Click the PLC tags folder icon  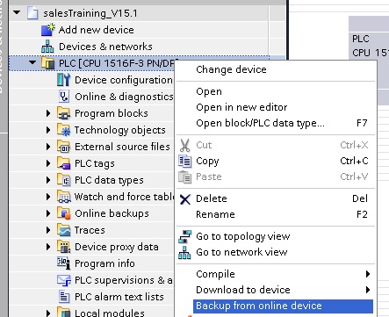click(63, 163)
